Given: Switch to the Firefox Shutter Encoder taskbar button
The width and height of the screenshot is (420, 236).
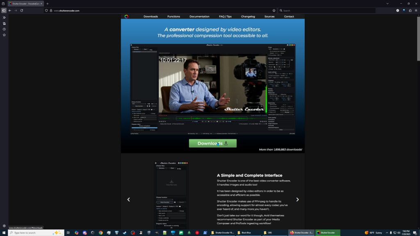Looking at the screenshot, I should (301, 233).
